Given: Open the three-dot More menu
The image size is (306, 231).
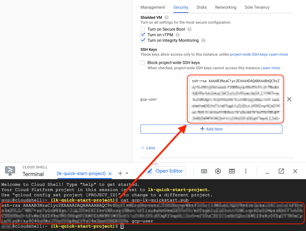Looking at the screenshot, I should pyautogui.click(x=246, y=171).
